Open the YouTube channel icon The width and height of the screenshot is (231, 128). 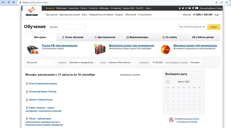click(x=197, y=8)
